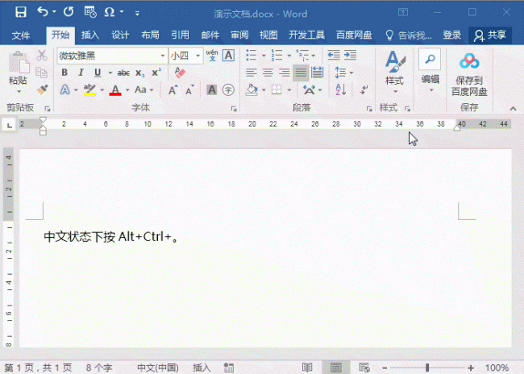
Task: Toggle Bold formatting
Action: [x=64, y=73]
